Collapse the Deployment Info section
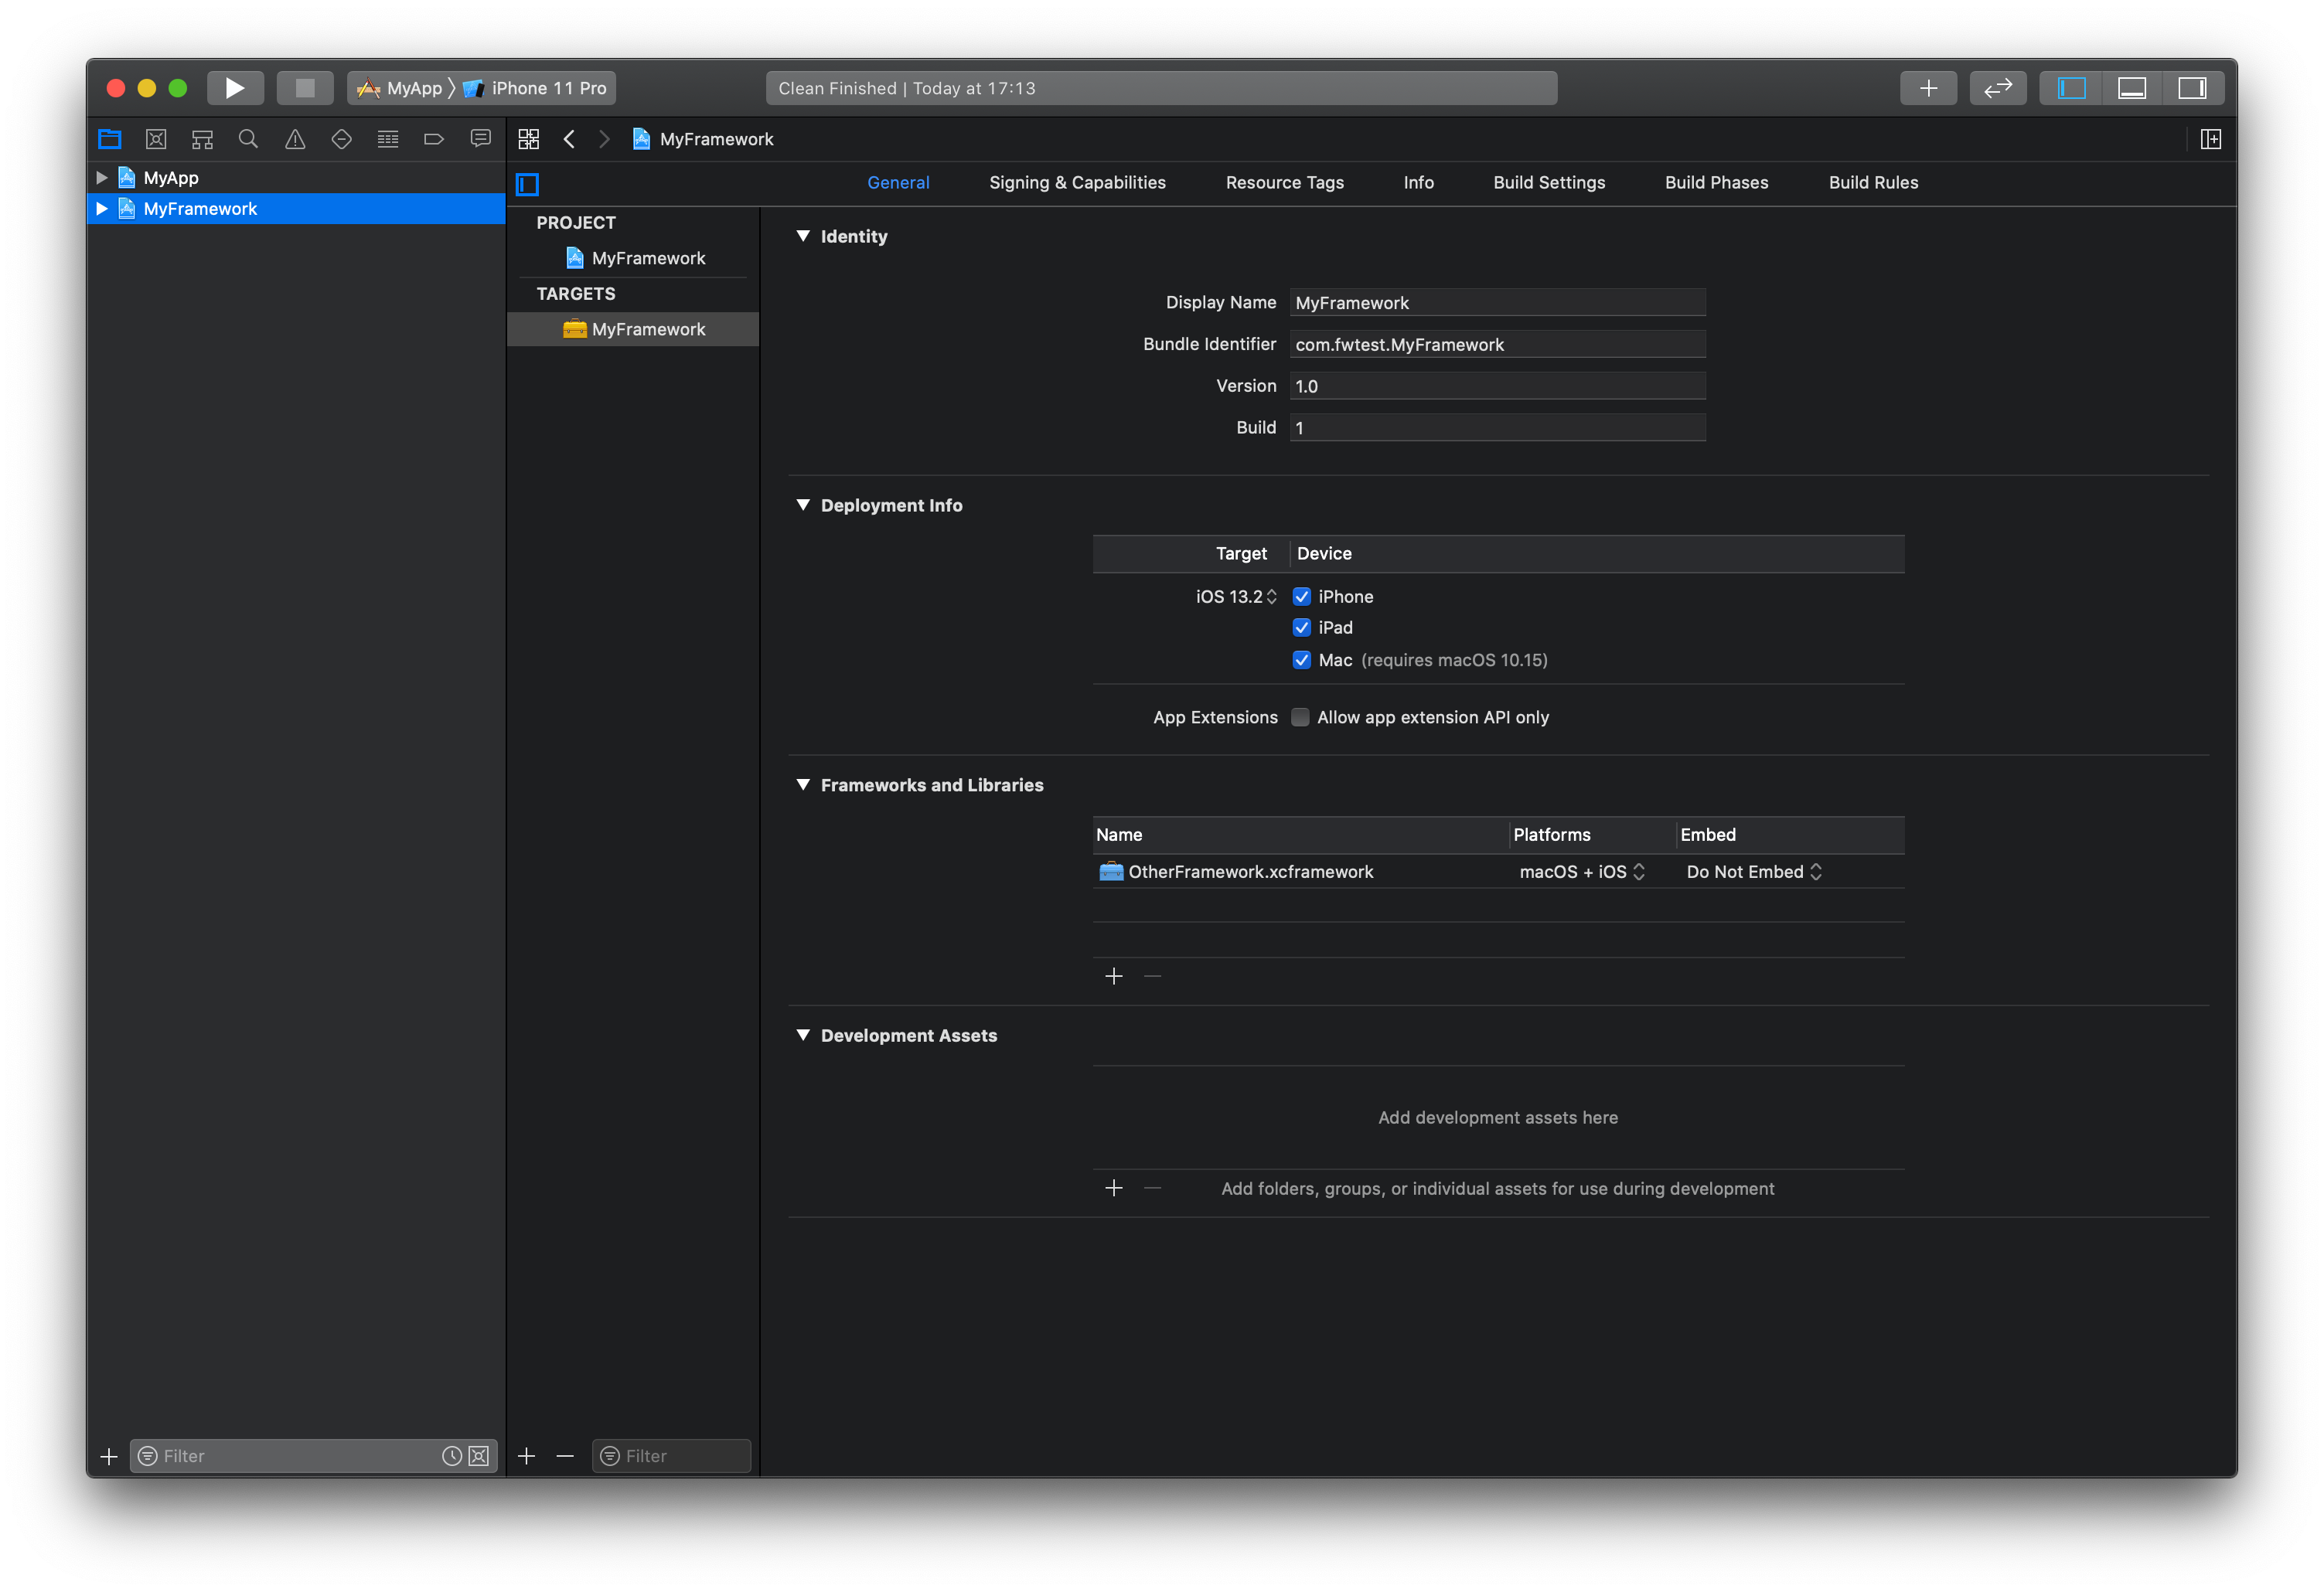Screen dimensions: 2324x1592 pyautogui.click(x=803, y=505)
